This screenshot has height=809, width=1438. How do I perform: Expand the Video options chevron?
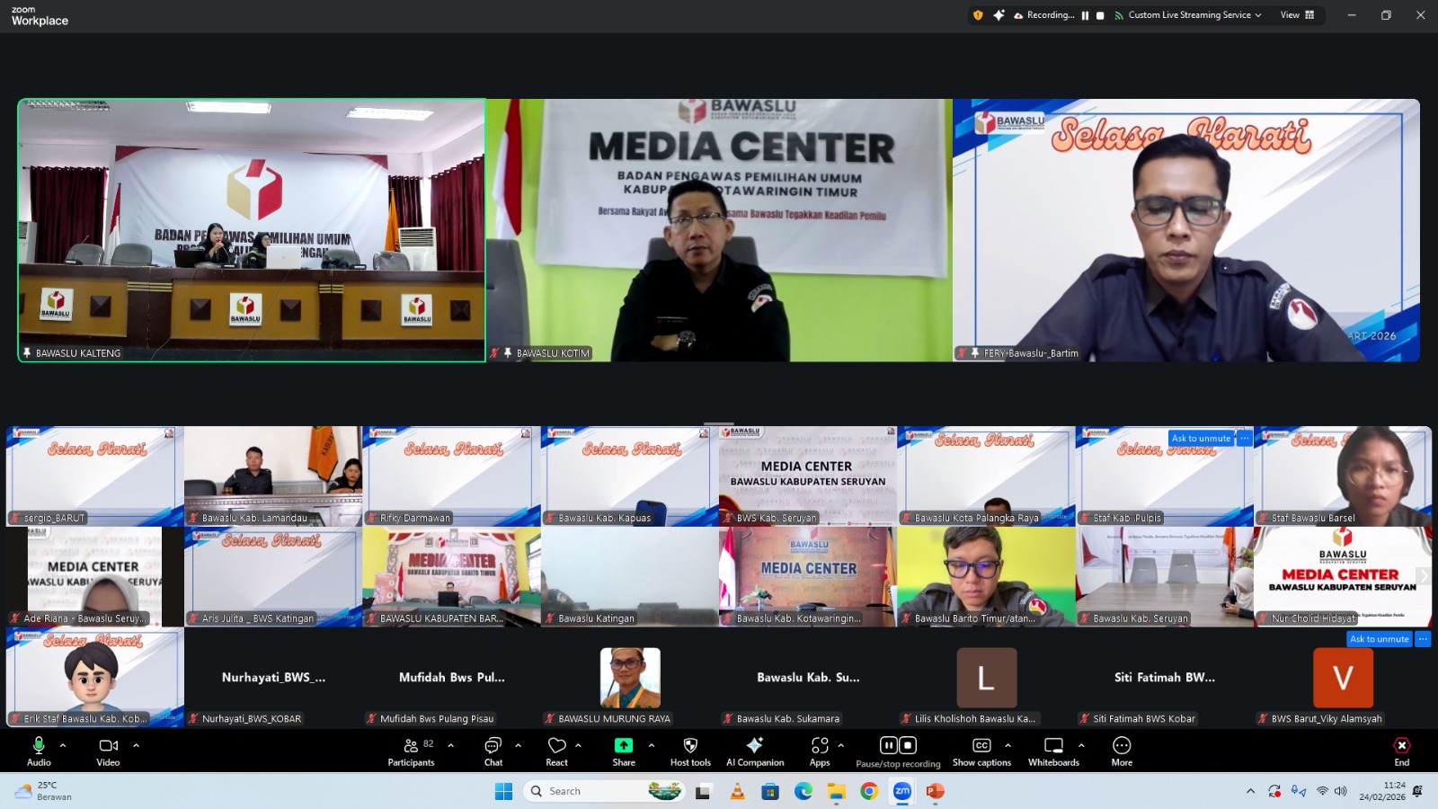(137, 745)
